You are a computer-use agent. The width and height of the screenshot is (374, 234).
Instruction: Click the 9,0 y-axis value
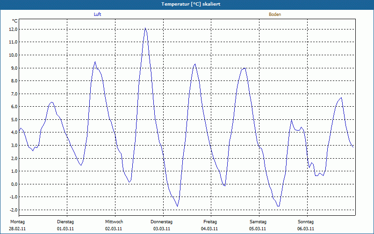(14, 68)
